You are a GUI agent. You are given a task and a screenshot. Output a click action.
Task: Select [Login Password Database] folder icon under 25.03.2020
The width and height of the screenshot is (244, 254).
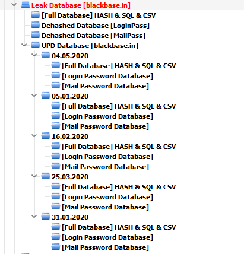pyautogui.click(x=56, y=196)
